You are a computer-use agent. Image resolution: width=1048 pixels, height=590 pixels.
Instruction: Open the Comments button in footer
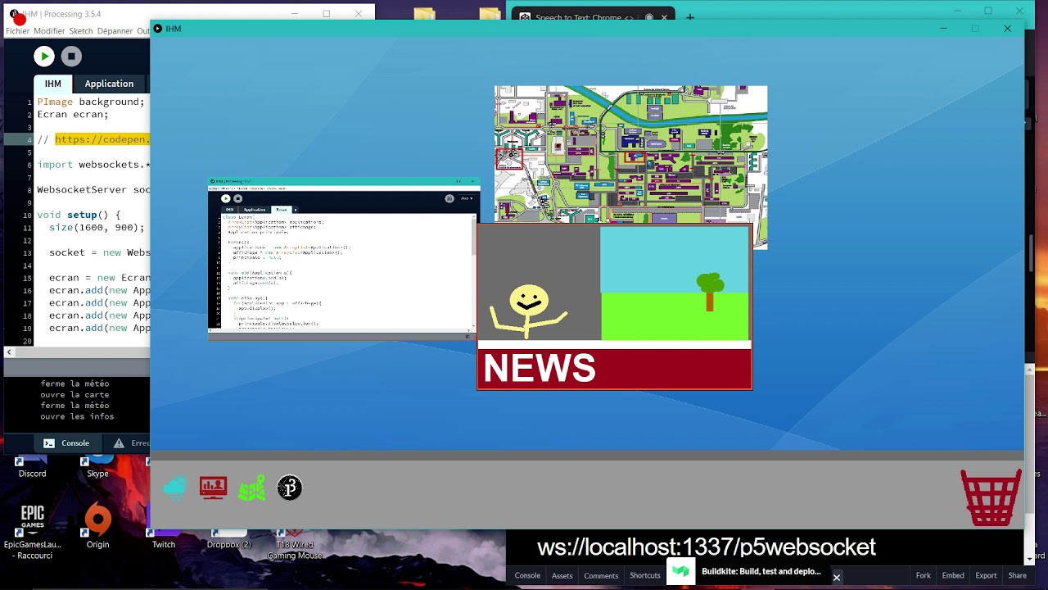click(x=601, y=575)
